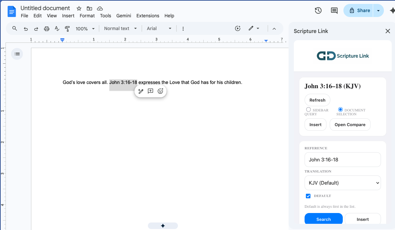
Task: Run spelling and grammar check
Action: click(57, 29)
